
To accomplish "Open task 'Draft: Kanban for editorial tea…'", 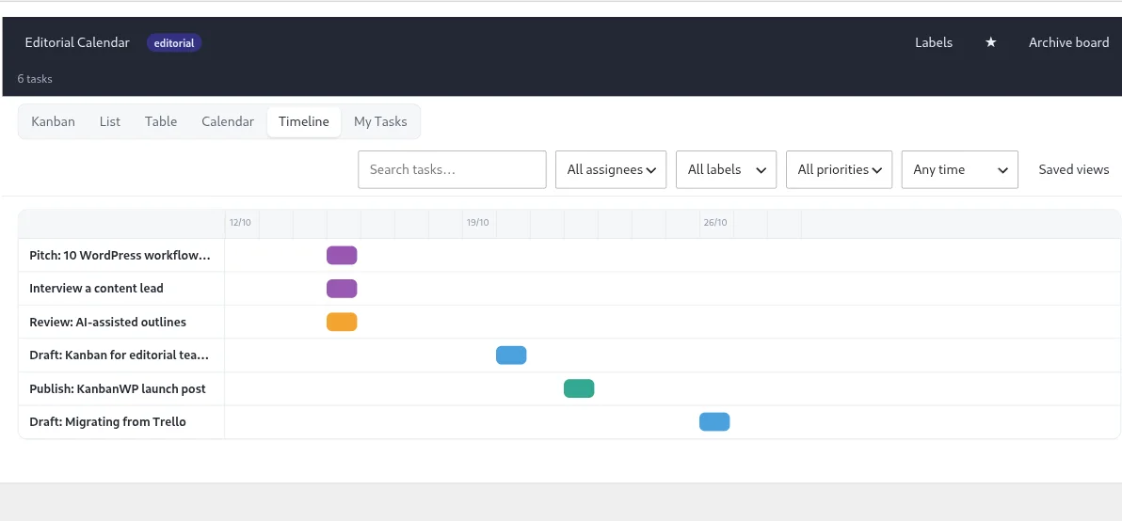I will [x=120, y=355].
